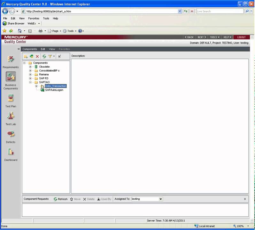Viewport: 255px width, 230px height.
Task: Expand the Goto_Transaction component node
Action: pyautogui.click(x=36, y=86)
